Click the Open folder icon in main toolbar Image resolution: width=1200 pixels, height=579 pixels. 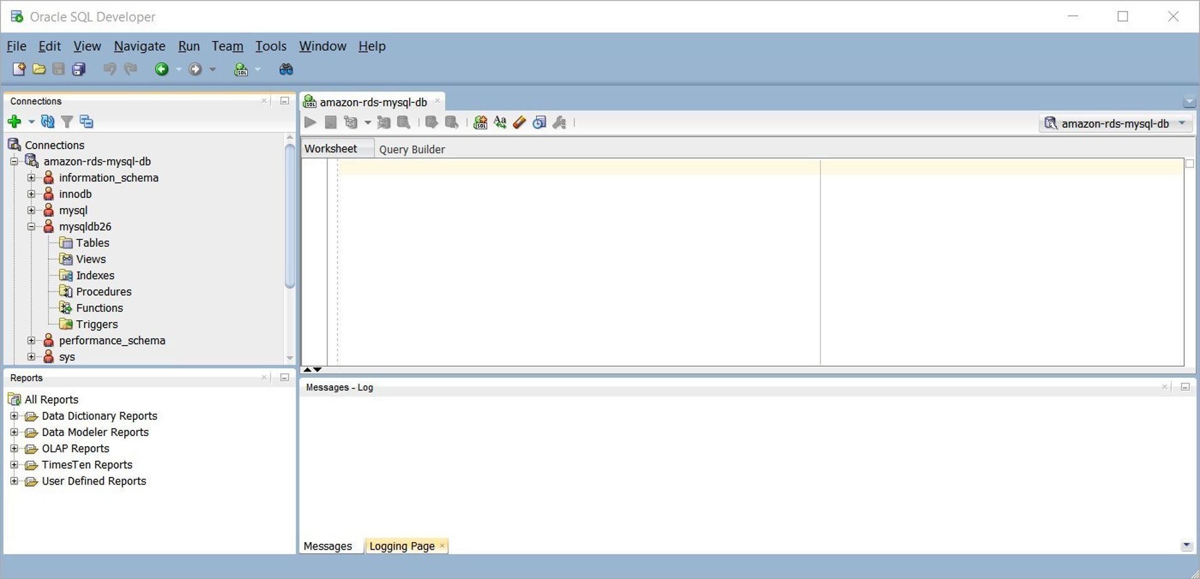pyautogui.click(x=39, y=69)
